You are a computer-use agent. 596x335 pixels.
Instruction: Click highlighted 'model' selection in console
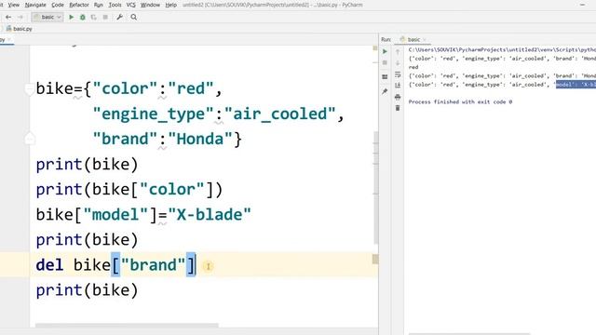[x=576, y=85]
